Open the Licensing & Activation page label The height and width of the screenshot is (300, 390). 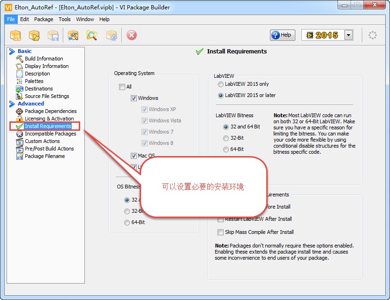pos(49,119)
